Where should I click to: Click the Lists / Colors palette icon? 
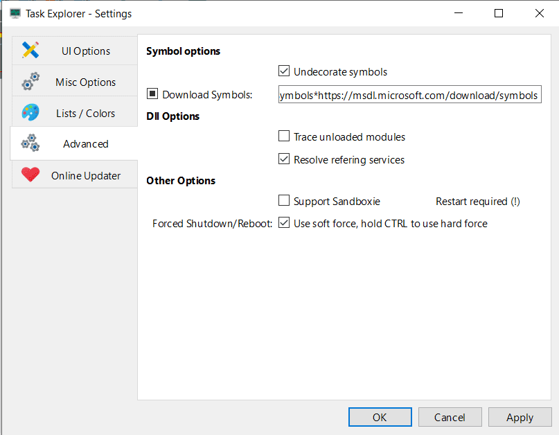(x=30, y=113)
